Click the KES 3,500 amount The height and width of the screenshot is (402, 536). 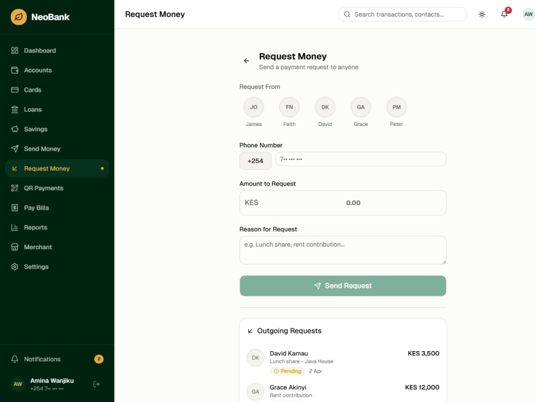pos(423,353)
